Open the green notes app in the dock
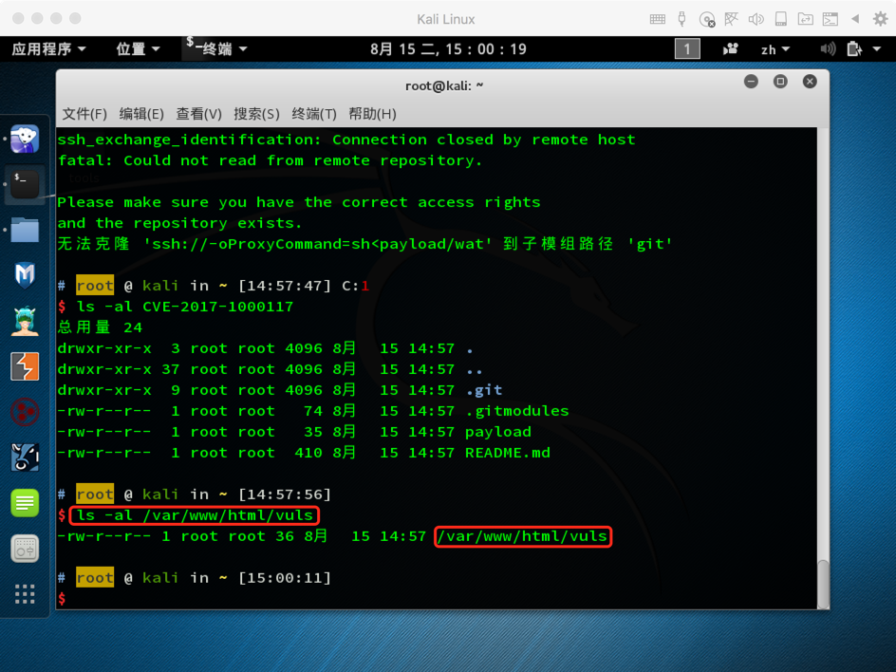This screenshot has height=672, width=896. pyautogui.click(x=25, y=503)
